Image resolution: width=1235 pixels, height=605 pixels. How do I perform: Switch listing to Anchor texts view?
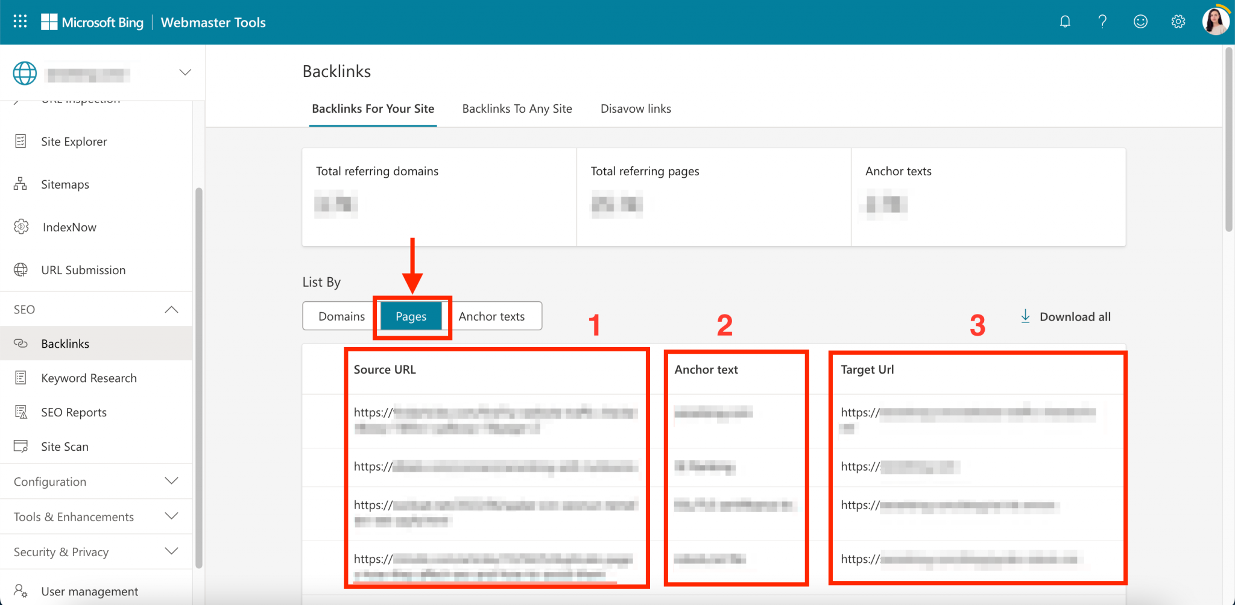coord(492,316)
